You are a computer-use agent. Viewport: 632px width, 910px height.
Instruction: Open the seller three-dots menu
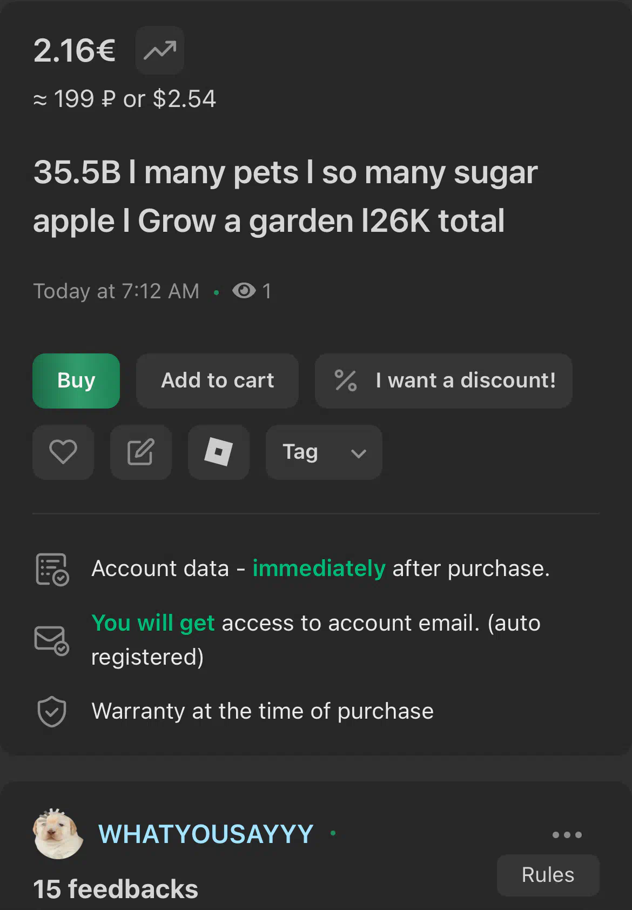(x=567, y=835)
